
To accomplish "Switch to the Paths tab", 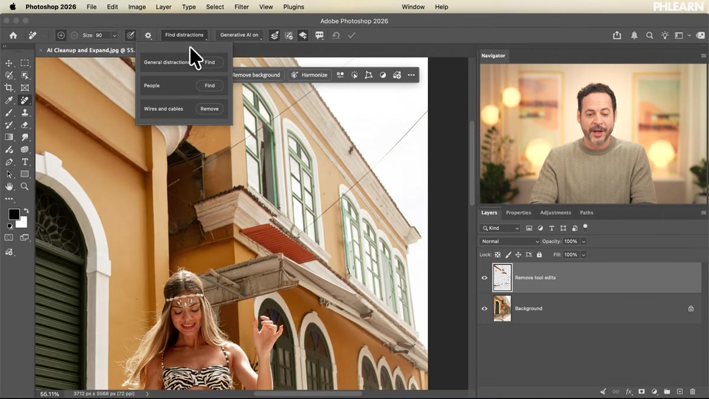I will [x=586, y=212].
